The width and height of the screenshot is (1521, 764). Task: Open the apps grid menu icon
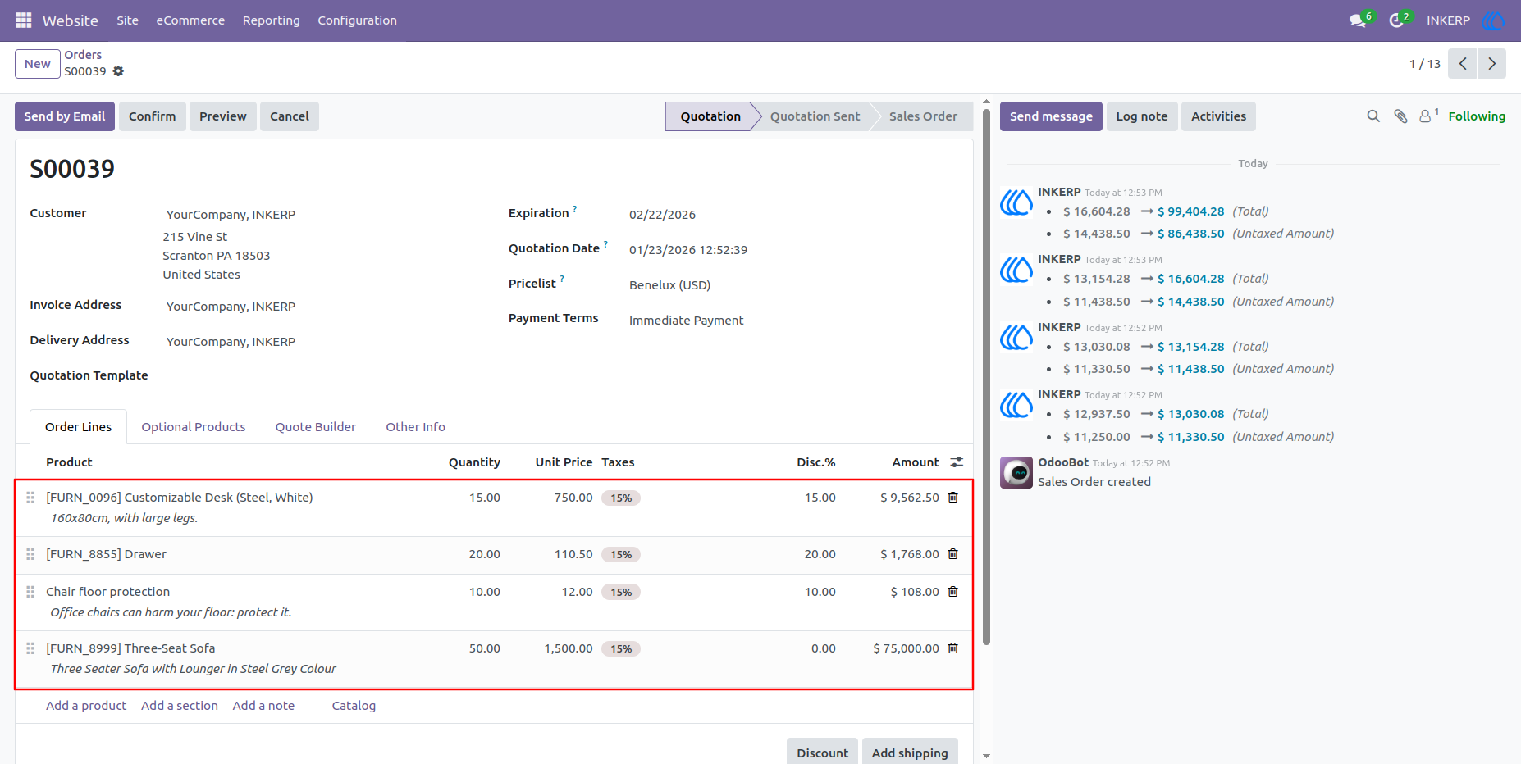24,20
